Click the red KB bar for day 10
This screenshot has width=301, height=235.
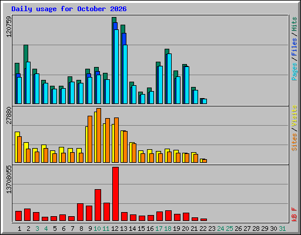(98, 205)
